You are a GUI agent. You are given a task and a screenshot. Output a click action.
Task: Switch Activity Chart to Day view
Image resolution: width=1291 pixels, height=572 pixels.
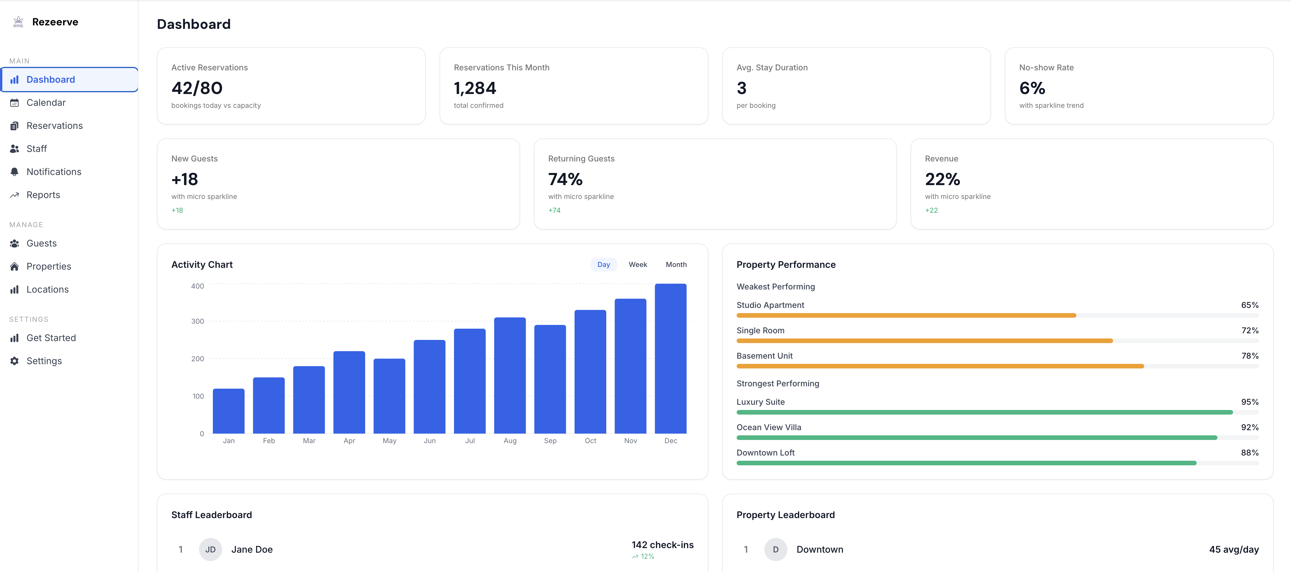[603, 264]
